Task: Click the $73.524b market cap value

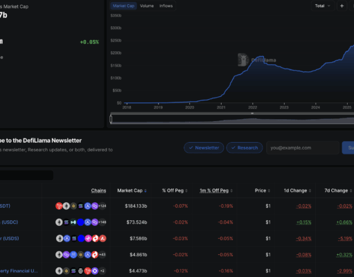Action: pyautogui.click(x=136, y=222)
